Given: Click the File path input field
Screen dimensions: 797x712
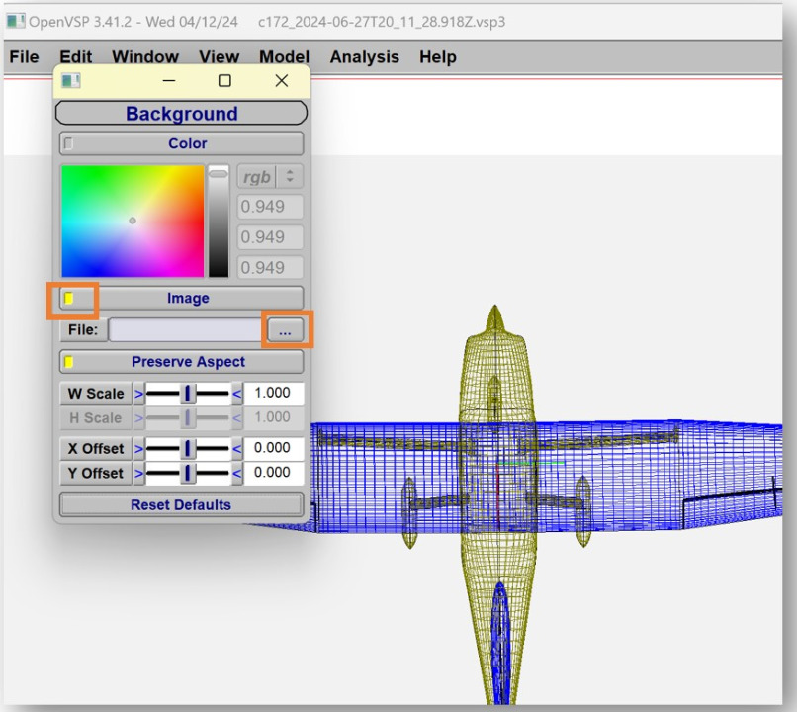Looking at the screenshot, I should point(185,330).
